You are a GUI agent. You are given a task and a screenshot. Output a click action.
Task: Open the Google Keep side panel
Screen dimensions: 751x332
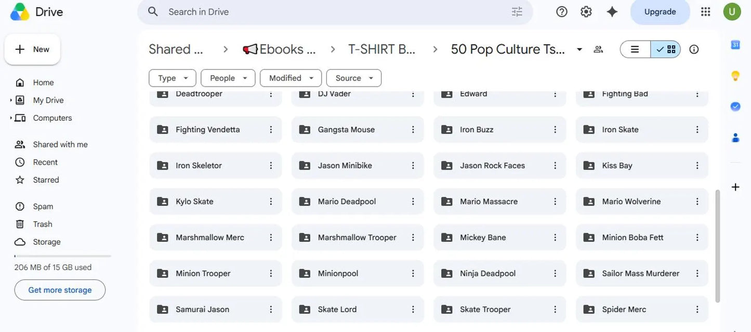[735, 76]
